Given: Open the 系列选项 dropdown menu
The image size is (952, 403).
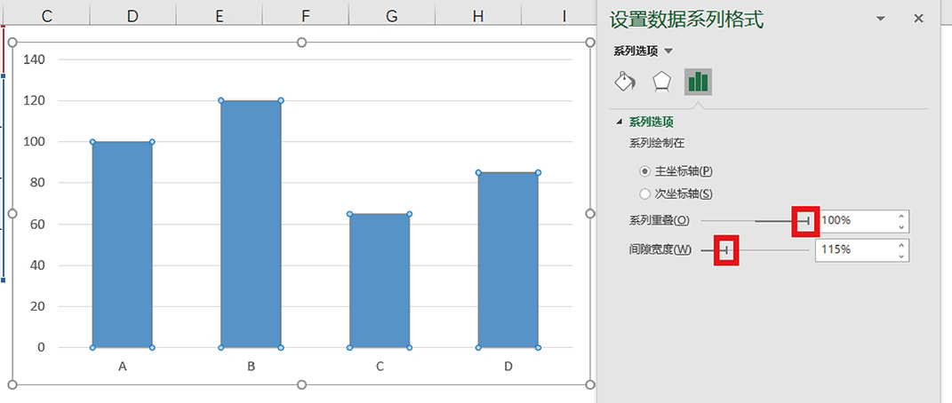Looking at the screenshot, I should click(668, 51).
